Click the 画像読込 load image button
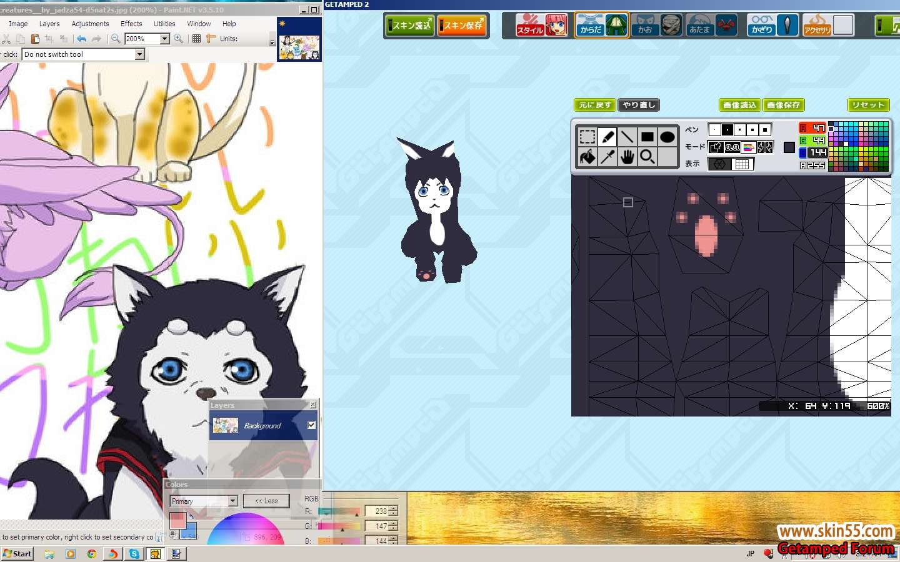This screenshot has width=900, height=562. click(x=740, y=105)
